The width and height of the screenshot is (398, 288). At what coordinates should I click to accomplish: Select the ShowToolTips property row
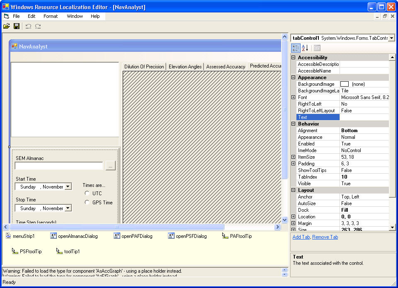[343, 170]
